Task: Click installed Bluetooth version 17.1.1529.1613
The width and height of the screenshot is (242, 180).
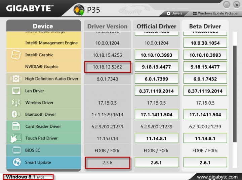Action: (108, 115)
